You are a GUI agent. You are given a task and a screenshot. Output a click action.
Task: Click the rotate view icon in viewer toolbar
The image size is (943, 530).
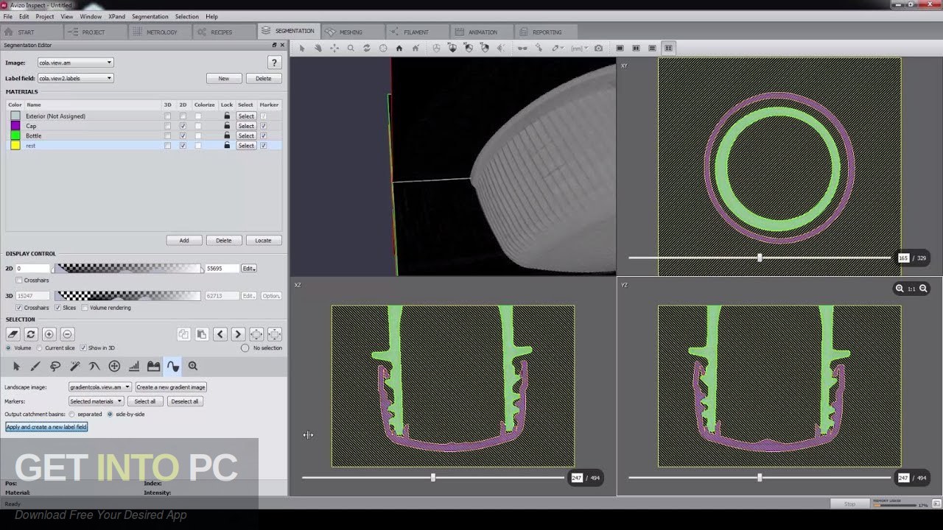[367, 48]
